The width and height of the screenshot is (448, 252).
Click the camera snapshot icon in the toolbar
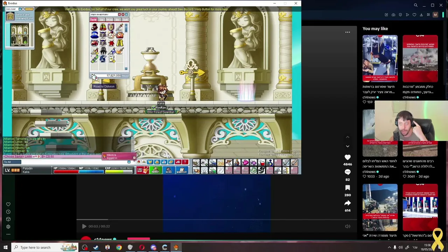(x=393, y=15)
